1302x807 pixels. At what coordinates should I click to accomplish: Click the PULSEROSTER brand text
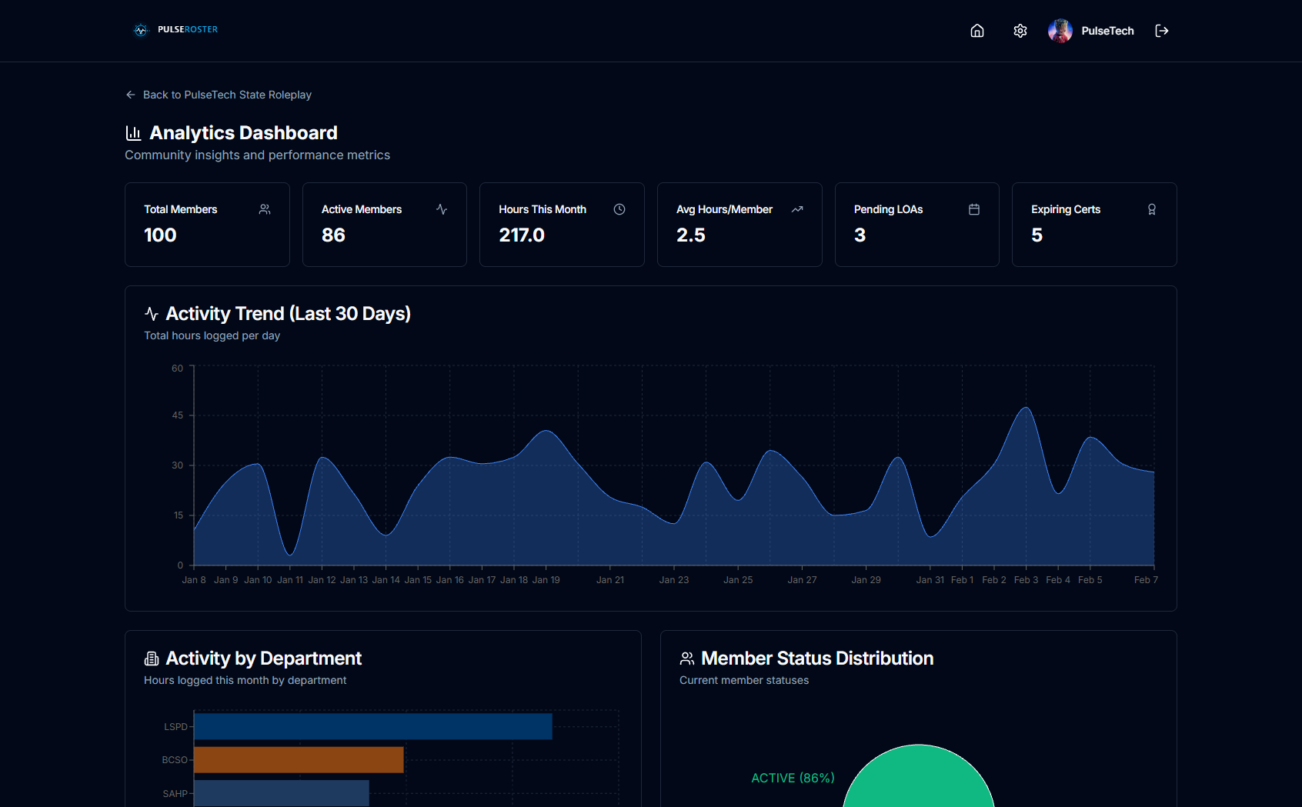pos(188,29)
